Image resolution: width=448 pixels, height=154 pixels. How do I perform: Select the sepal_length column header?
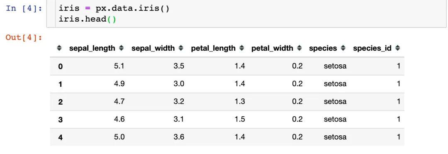tap(92, 48)
